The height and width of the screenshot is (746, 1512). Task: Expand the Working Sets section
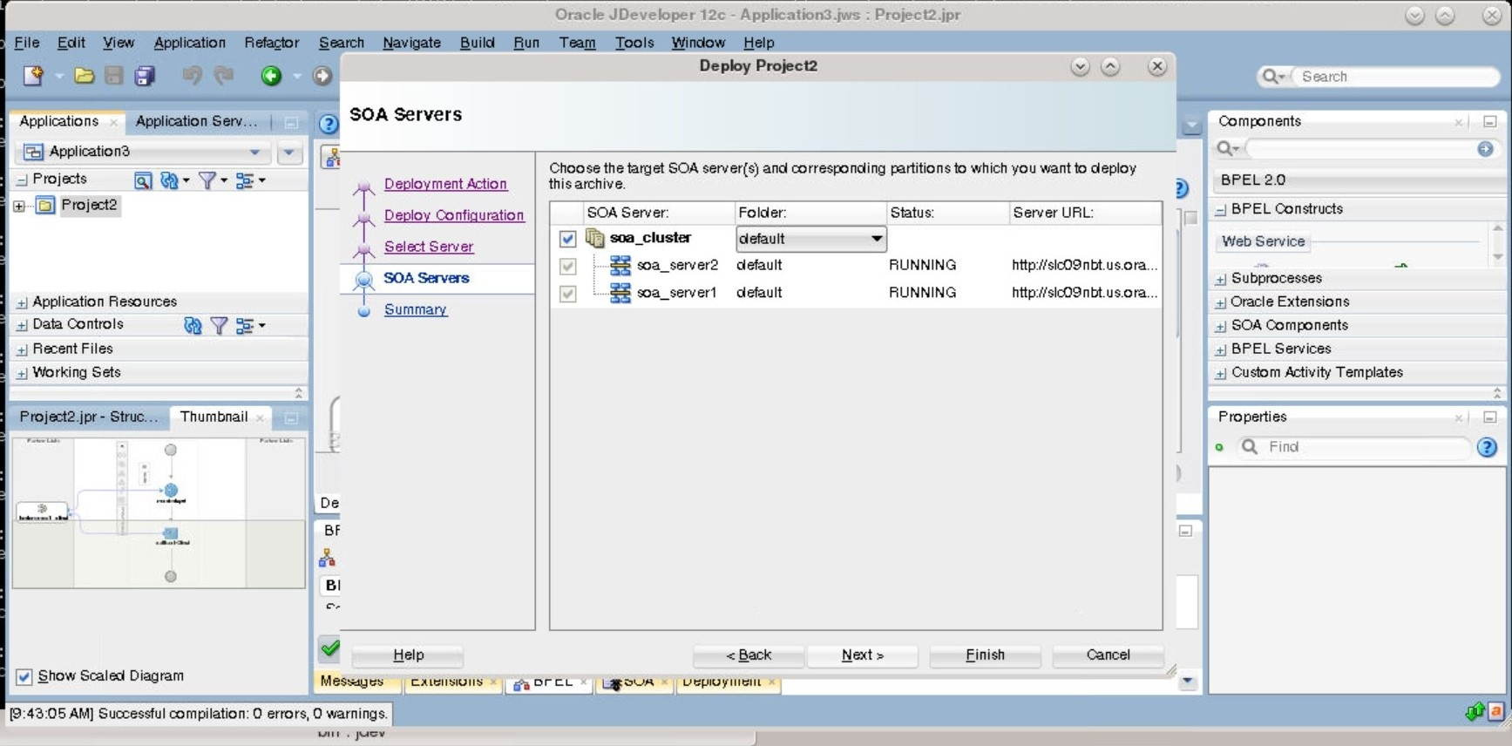[22, 373]
